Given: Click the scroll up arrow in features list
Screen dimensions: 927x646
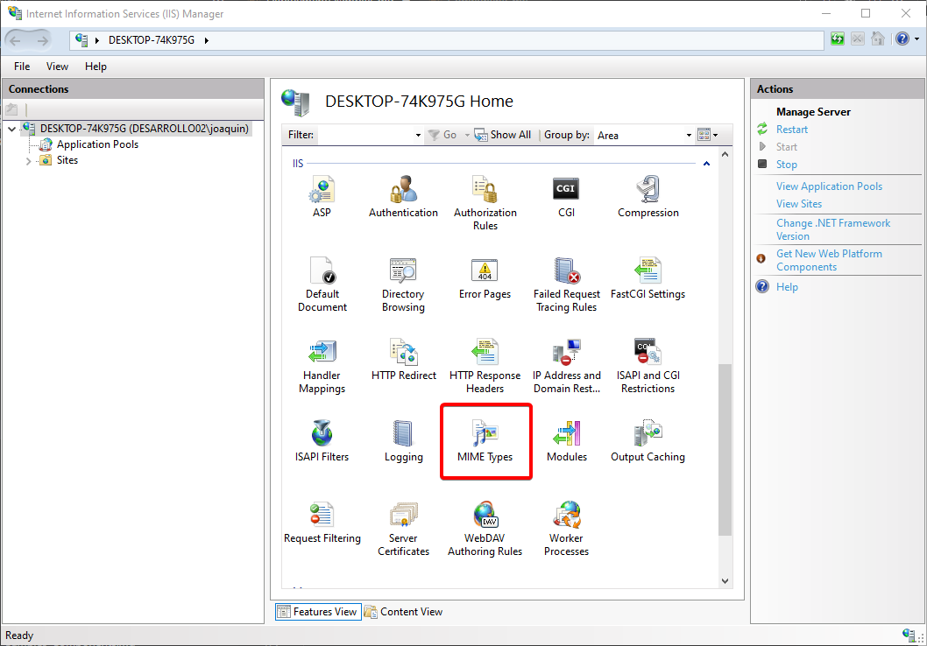Looking at the screenshot, I should coord(725,154).
